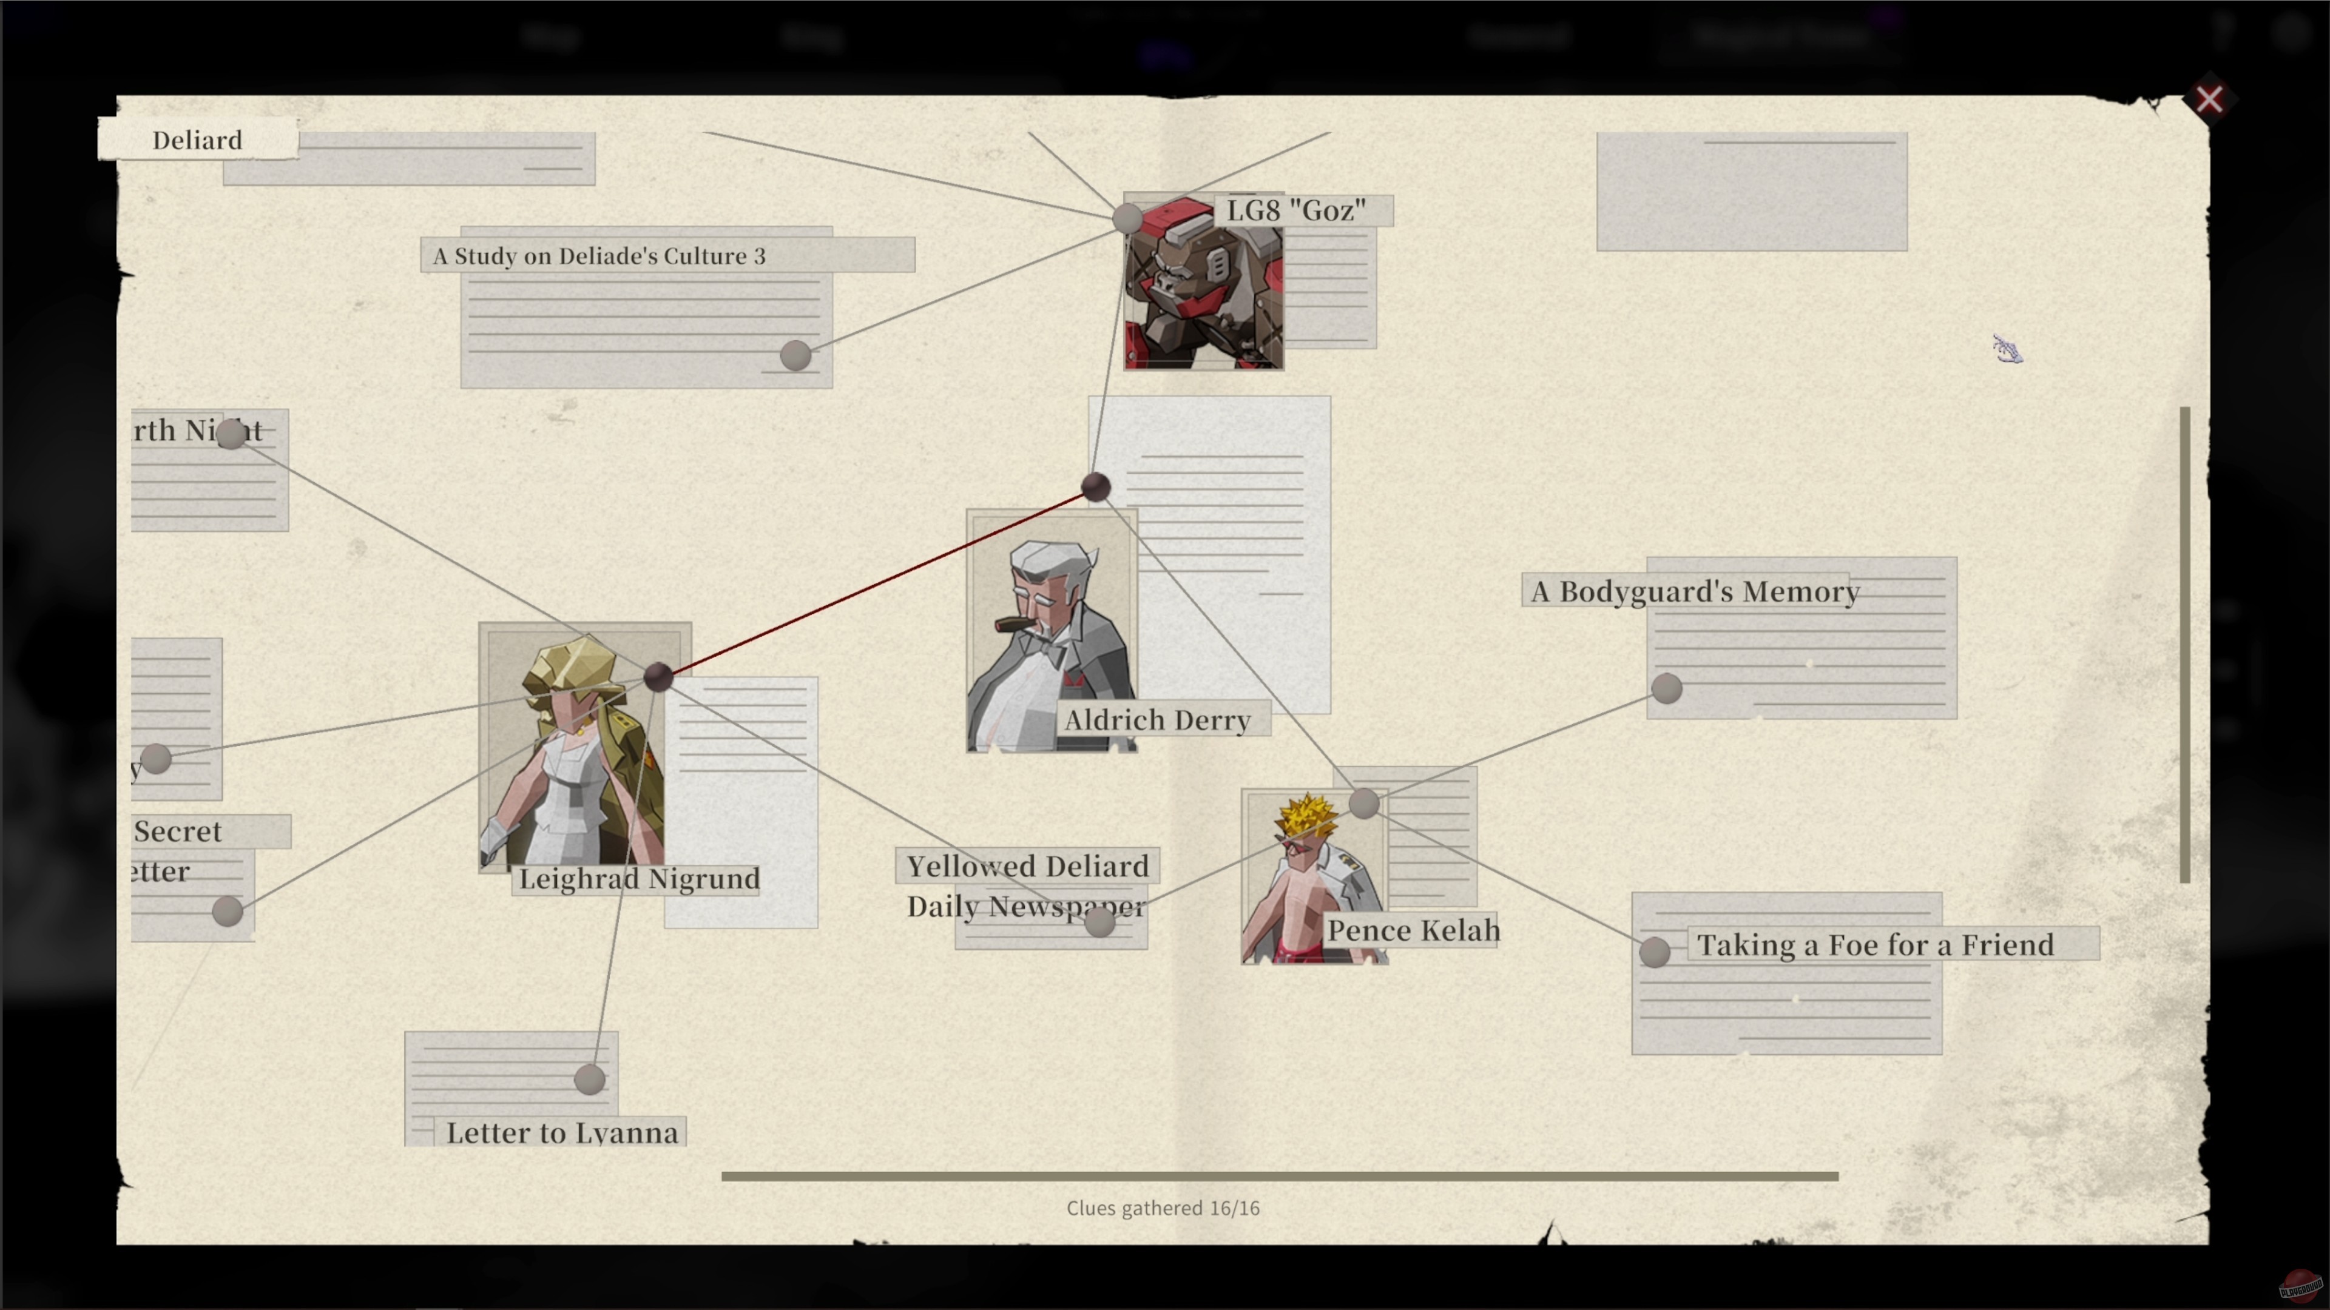The width and height of the screenshot is (2330, 1310).
Task: Close the clue board with red X
Action: 2209,98
